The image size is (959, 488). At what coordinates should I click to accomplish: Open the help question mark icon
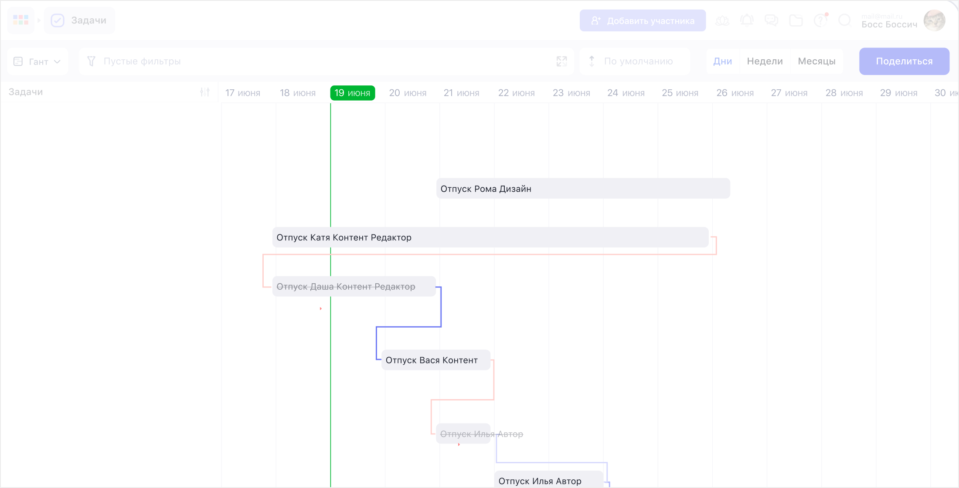(820, 20)
